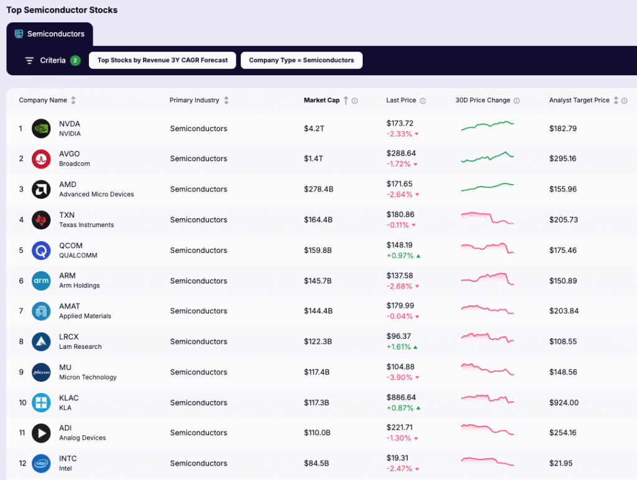View INTC 30-day price sparkline
637x480 pixels.
click(488, 461)
